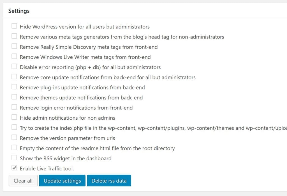Enable Remove themes update notifications checkbox
Viewport: 287px width, 196px height.
coord(14,97)
